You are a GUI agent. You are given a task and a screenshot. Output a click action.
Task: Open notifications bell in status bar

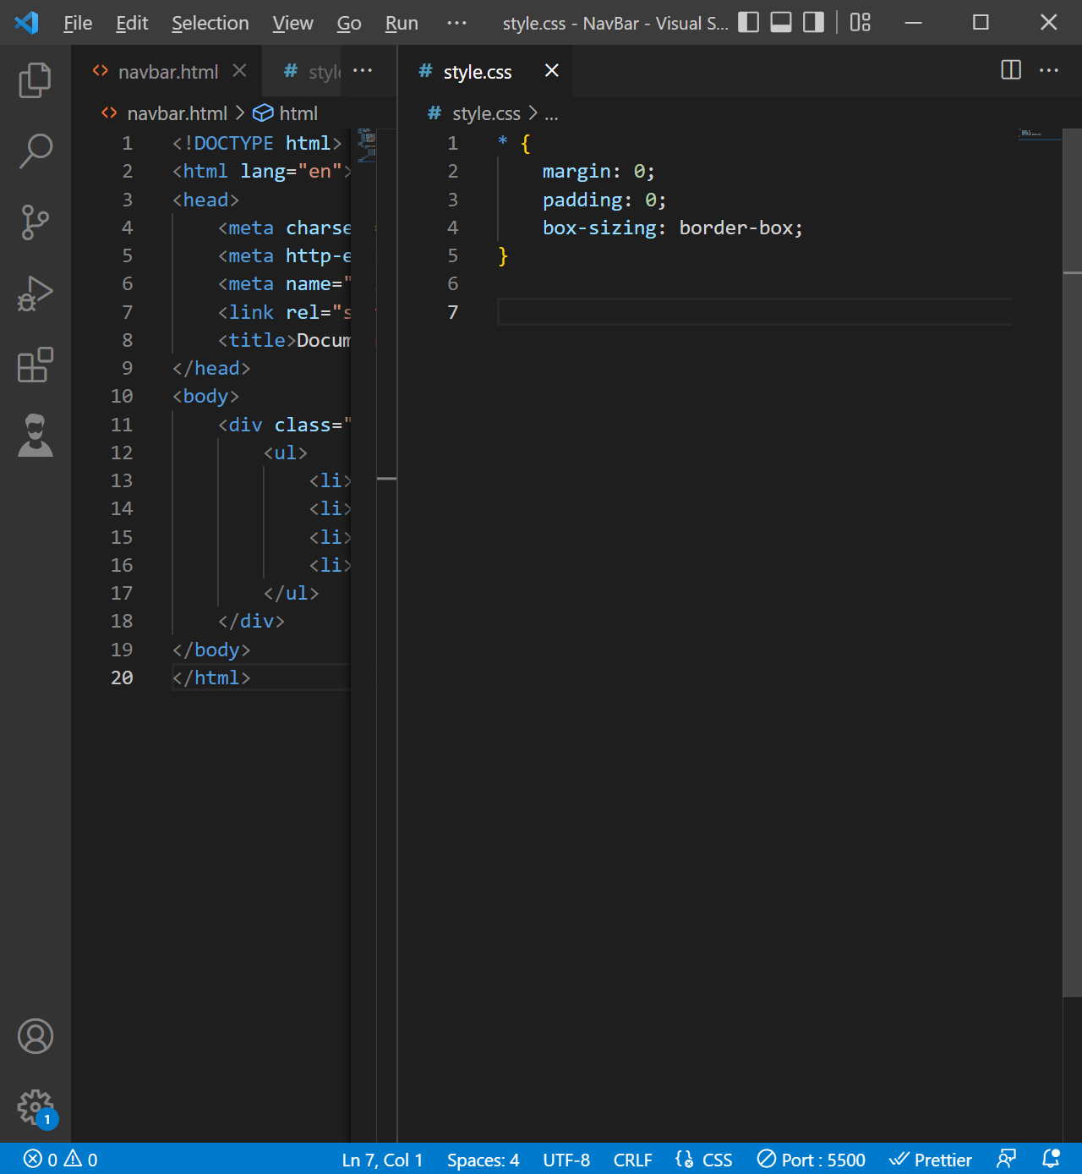(x=1051, y=1160)
